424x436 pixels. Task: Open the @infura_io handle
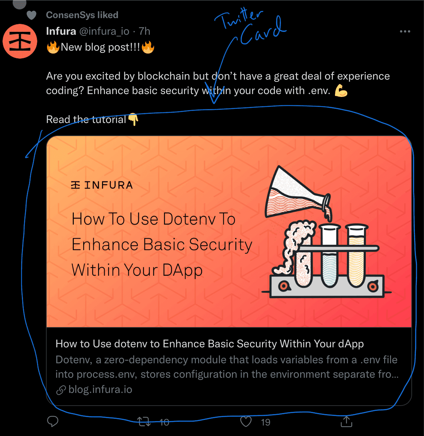tap(104, 31)
